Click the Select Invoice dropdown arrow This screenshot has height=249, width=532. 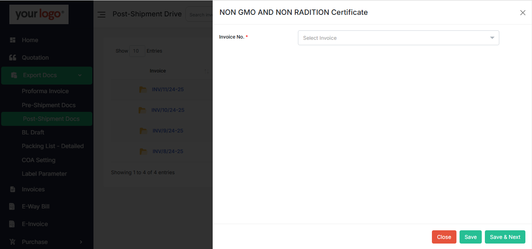(x=492, y=38)
